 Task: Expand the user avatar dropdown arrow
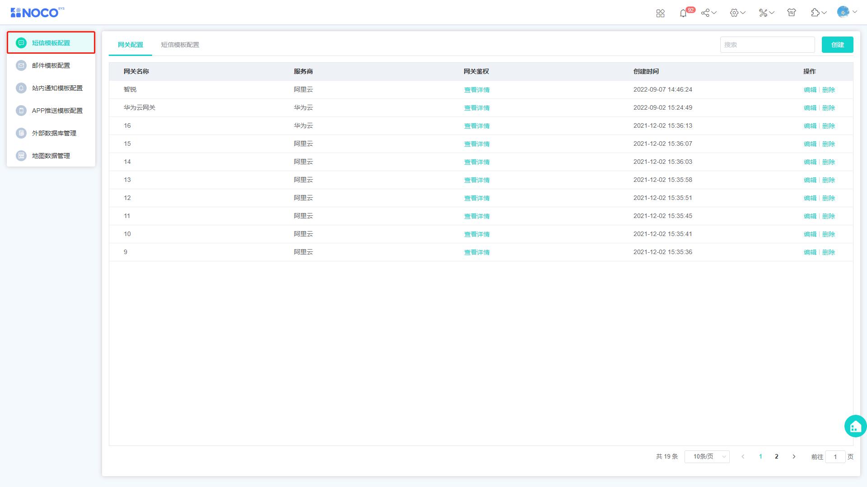pos(854,12)
